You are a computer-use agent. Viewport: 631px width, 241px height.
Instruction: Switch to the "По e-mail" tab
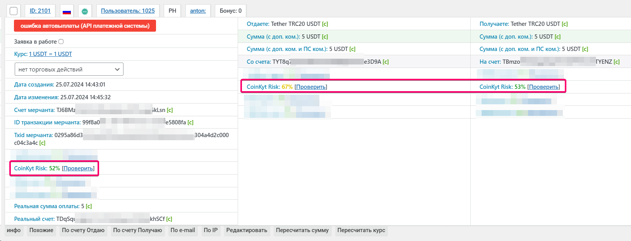(x=183, y=230)
